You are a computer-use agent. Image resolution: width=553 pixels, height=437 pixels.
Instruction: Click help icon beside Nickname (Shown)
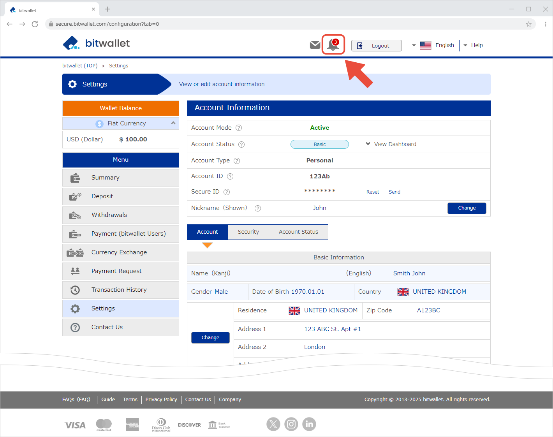click(257, 208)
